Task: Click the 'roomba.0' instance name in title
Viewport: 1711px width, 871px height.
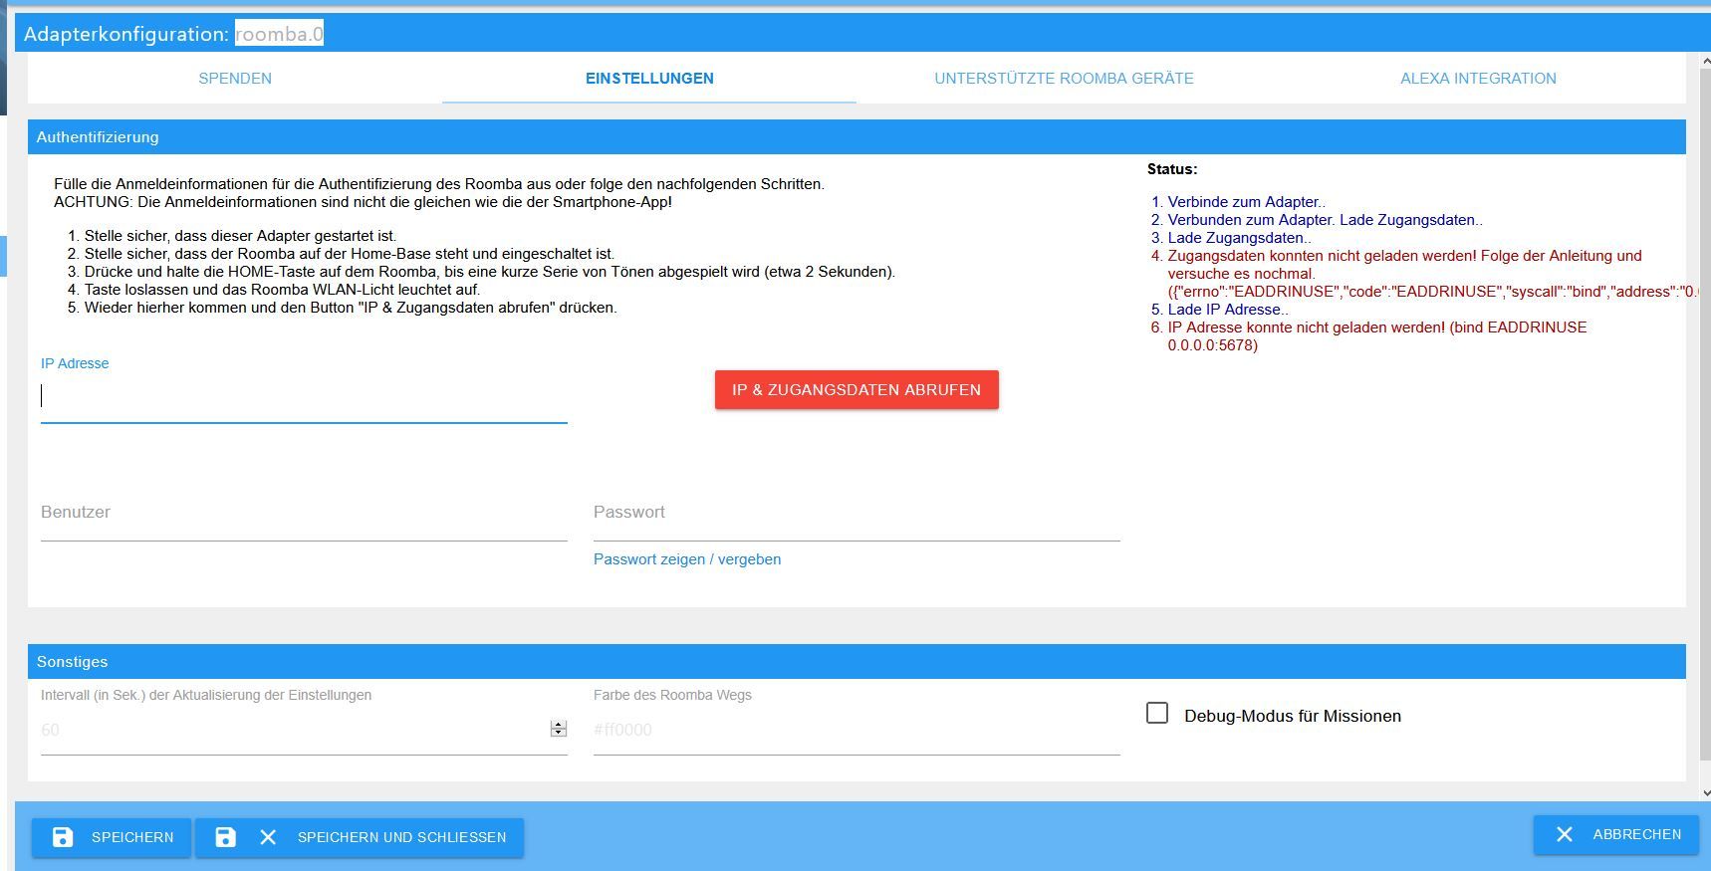Action: (279, 34)
